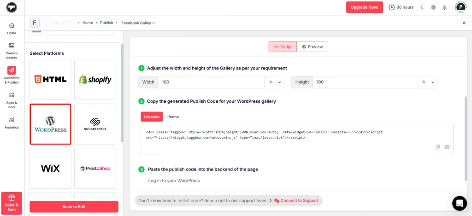Click the Taggbox logo icon
Viewport: 472px width, 216px height.
(x=12, y=7)
